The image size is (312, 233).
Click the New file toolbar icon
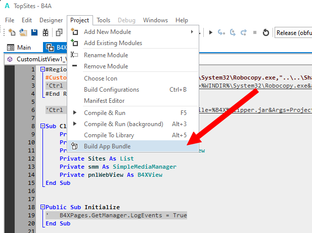[12, 32]
